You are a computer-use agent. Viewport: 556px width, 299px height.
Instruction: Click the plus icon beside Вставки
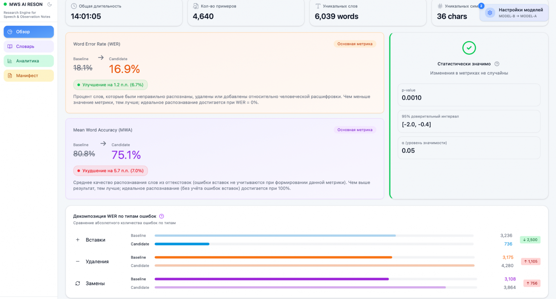78,240
